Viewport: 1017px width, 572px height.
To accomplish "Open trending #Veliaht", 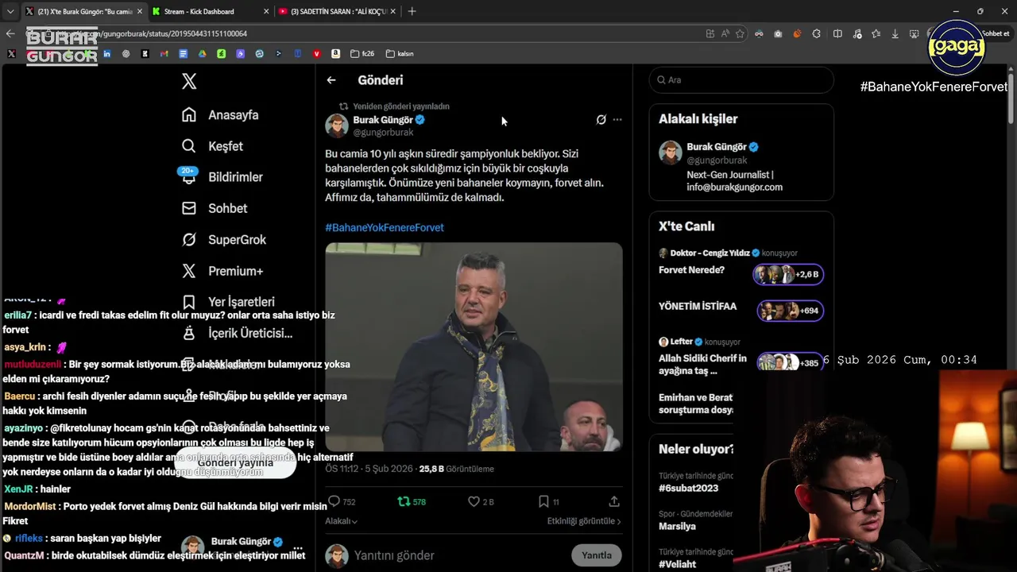I will click(677, 564).
